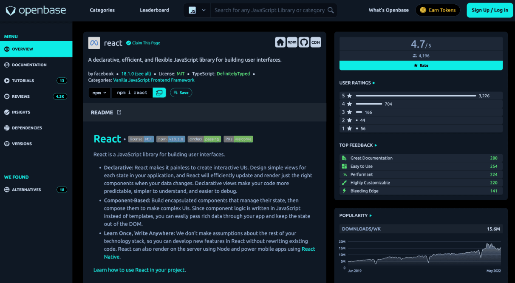Open the CDN icon button for react
515x283 pixels.
[x=316, y=42]
